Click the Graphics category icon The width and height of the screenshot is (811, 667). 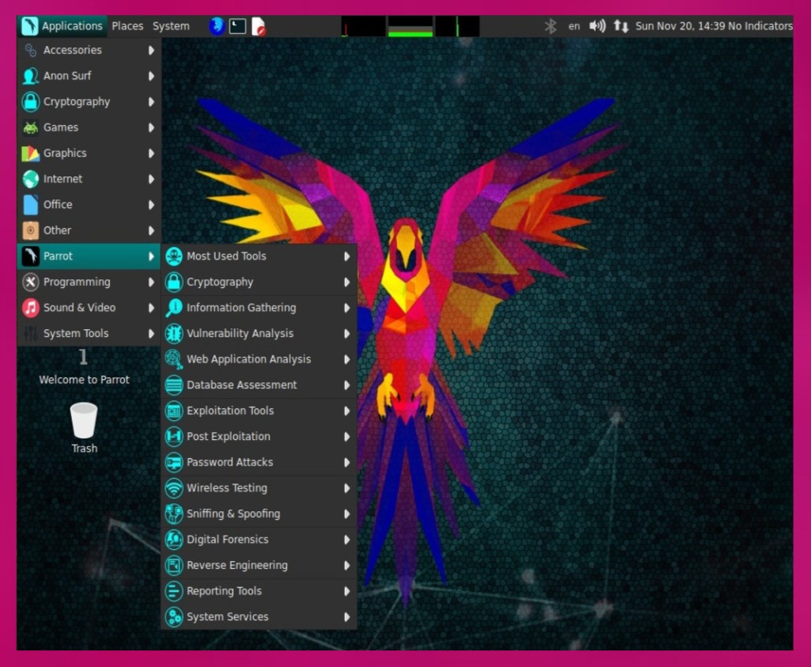pos(31,153)
